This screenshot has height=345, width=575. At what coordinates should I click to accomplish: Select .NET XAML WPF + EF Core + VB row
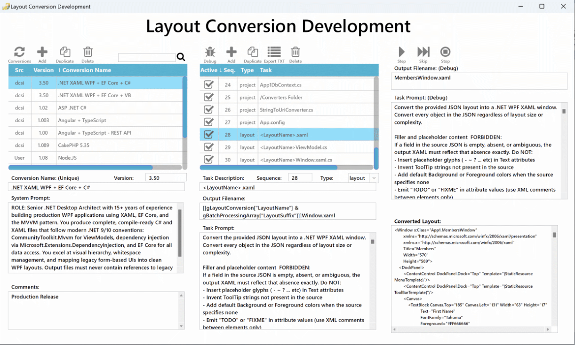tap(95, 95)
